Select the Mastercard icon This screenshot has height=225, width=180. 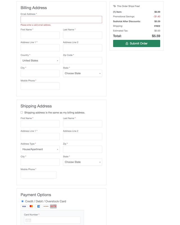[x=31, y=206]
